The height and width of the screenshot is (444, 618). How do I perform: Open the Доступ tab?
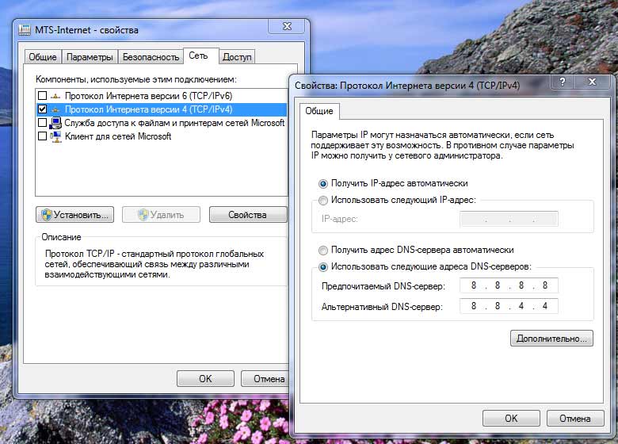point(237,57)
